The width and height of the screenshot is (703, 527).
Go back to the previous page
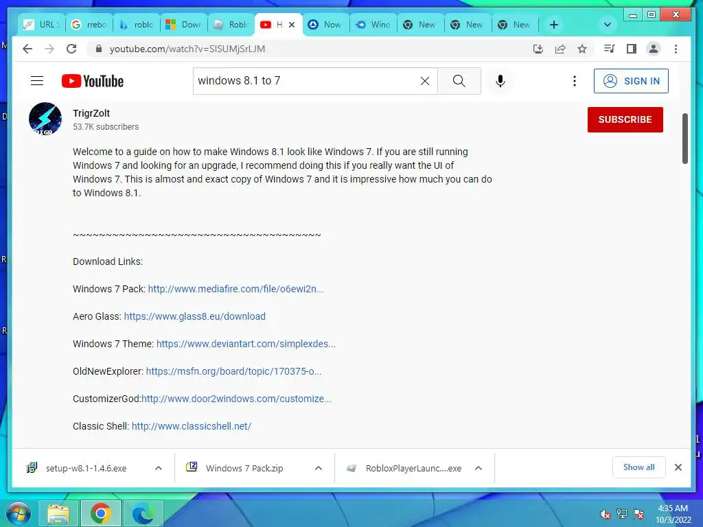point(27,49)
